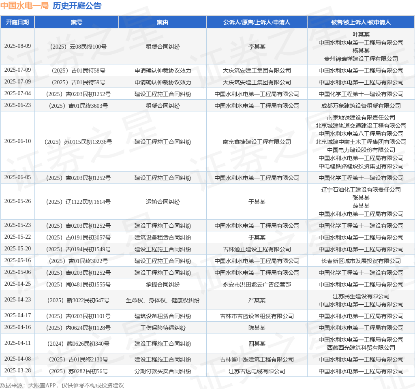The width and height of the screenshot is (415, 389).
Task: Click case number (2025)辽1122民初1614号
Action: pos(78,202)
